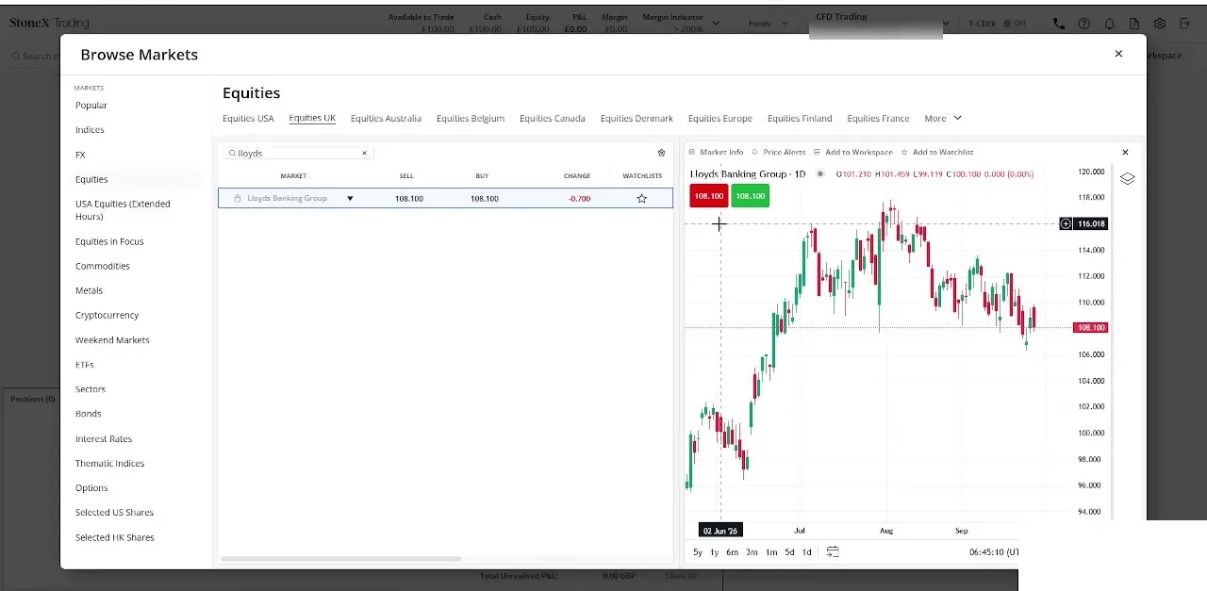Set chart range to 5y

[x=698, y=552]
